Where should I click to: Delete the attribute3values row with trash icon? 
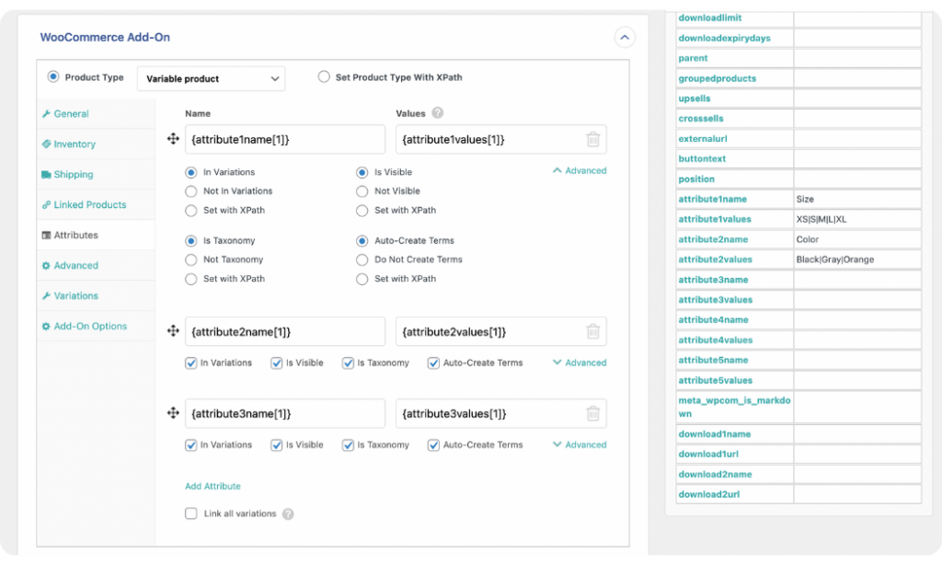tap(593, 413)
